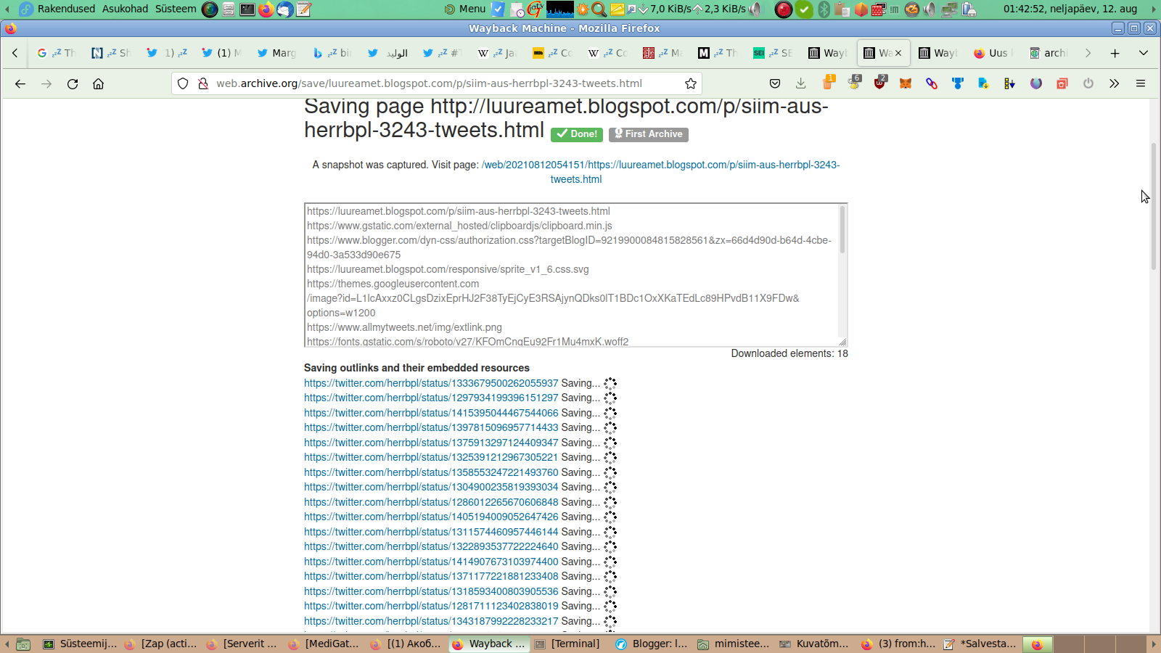Open the magnifier search applet in panel
The height and width of the screenshot is (653, 1161).
click(599, 9)
